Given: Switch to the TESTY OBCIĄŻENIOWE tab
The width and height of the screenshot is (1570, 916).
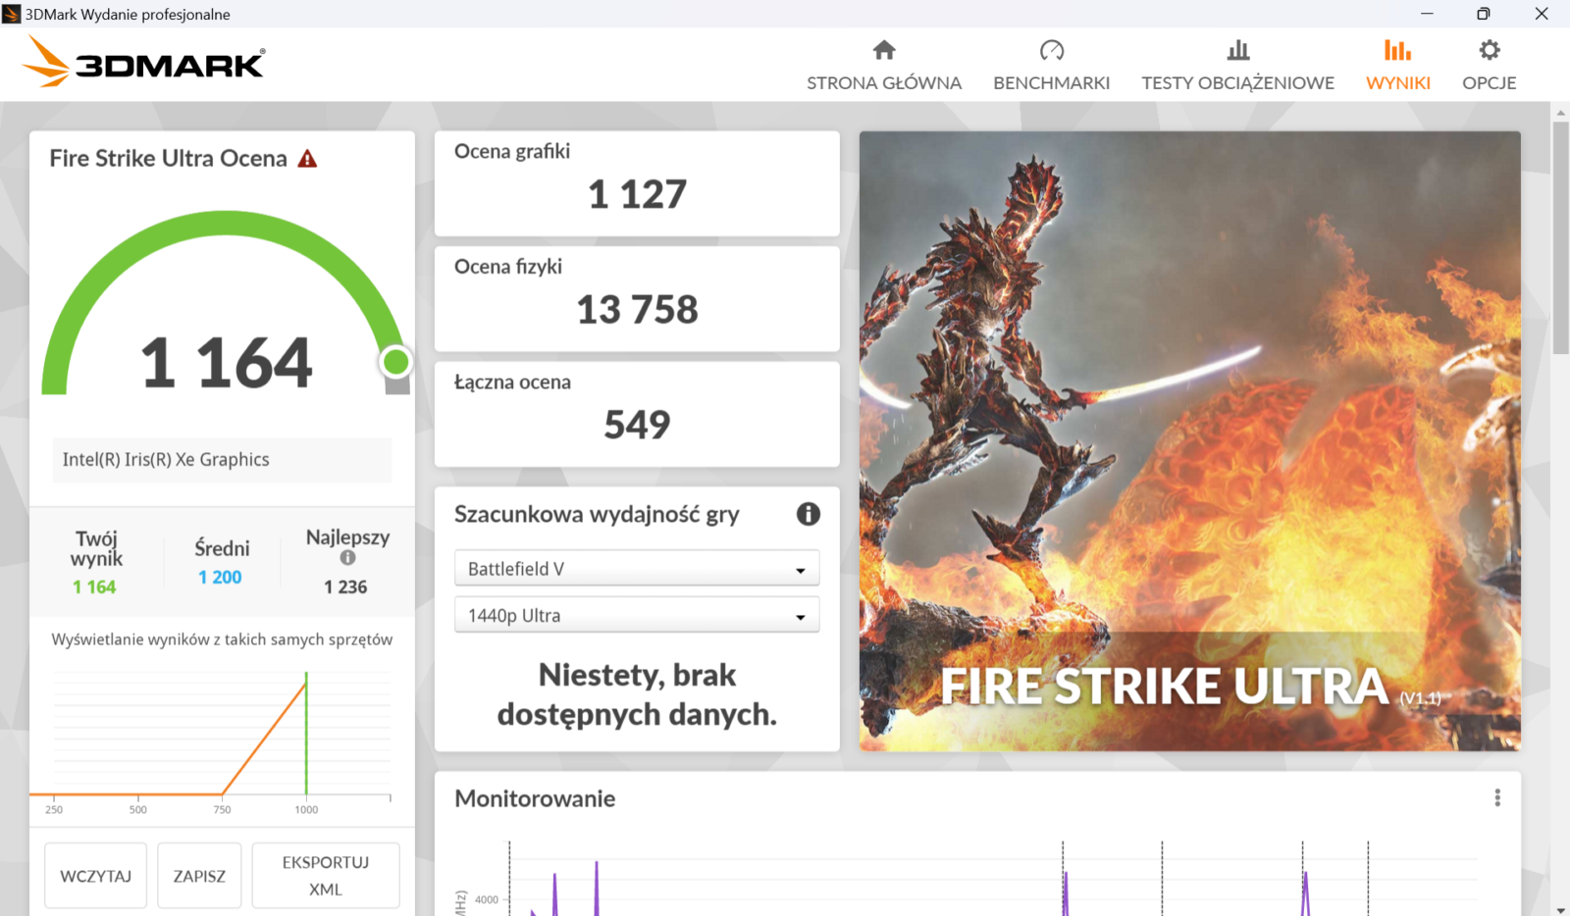Looking at the screenshot, I should click(x=1237, y=82).
